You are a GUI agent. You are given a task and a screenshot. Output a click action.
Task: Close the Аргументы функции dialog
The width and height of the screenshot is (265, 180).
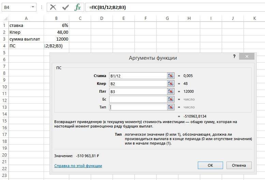pyautogui.click(x=246, y=57)
